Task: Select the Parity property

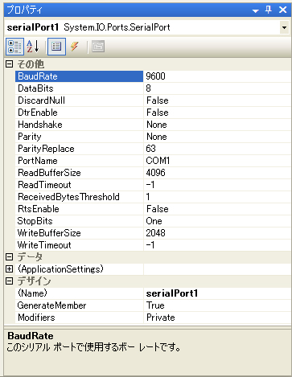Action: tap(79, 137)
